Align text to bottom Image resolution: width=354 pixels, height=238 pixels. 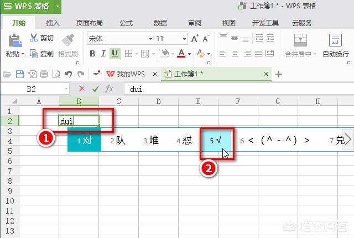point(246,39)
